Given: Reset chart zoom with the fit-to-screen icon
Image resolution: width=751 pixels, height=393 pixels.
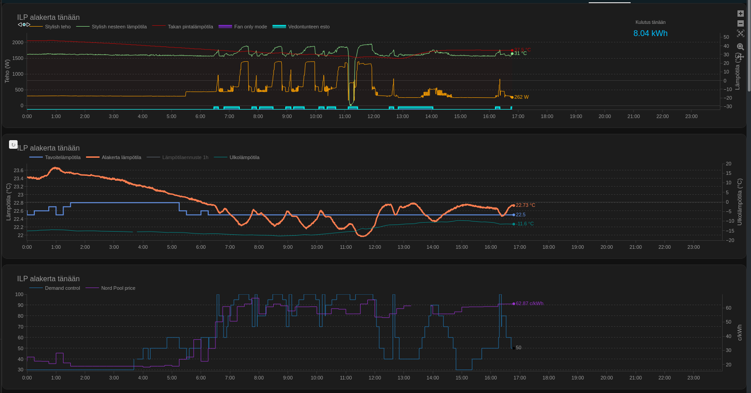Looking at the screenshot, I should pyautogui.click(x=740, y=33).
